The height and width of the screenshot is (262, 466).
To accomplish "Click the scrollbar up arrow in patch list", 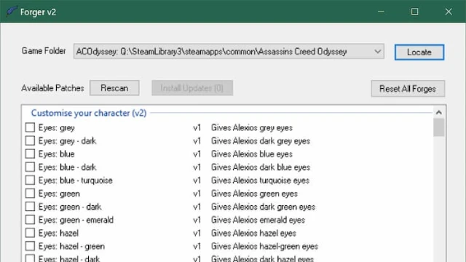I will tap(438, 113).
